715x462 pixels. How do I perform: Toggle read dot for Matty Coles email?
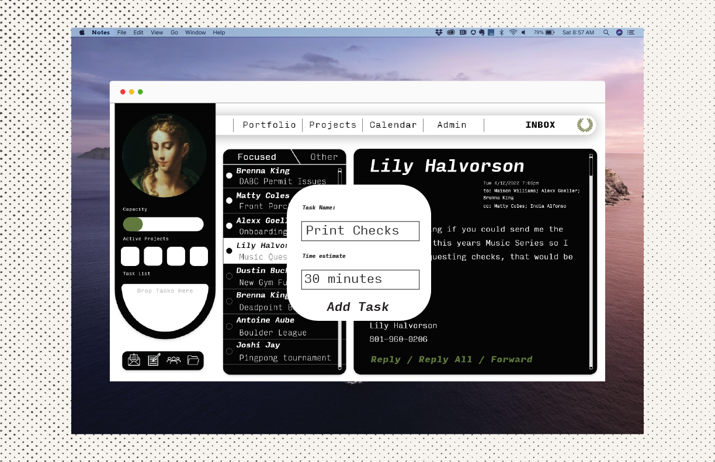(x=229, y=201)
